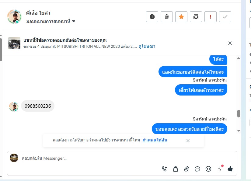251x181 pixels.
Task: Open the emoji picker
Action: pyautogui.click(x=208, y=169)
